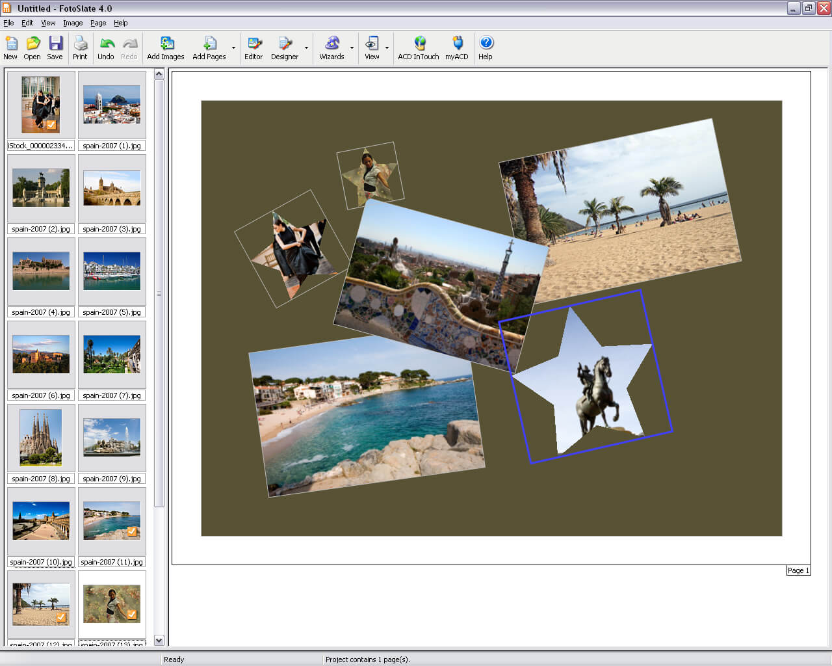832x666 pixels.
Task: Open the Image menu
Action: (73, 23)
